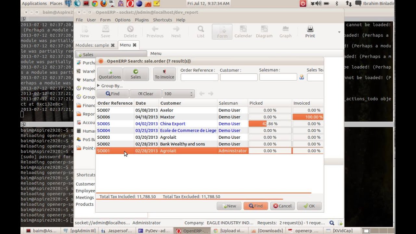
Task: Switch to pgAdmin III in the taskbar
Action: click(80, 231)
